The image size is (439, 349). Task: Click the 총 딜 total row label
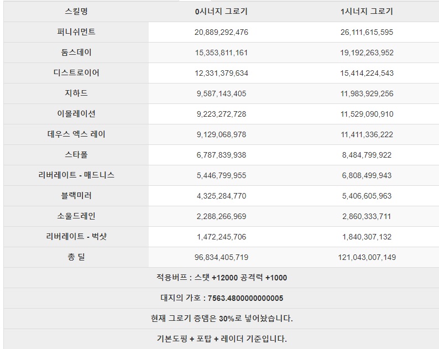point(76,257)
